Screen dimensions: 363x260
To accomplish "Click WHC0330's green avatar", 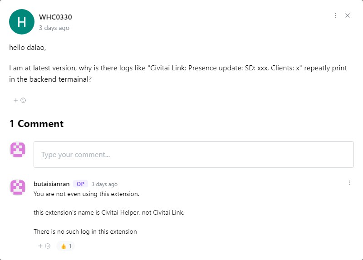I will click(21, 22).
